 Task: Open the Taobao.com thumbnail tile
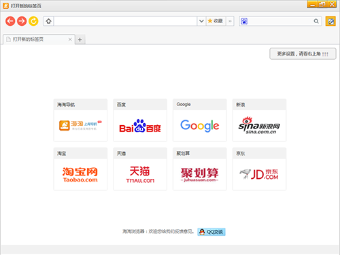coord(80,169)
